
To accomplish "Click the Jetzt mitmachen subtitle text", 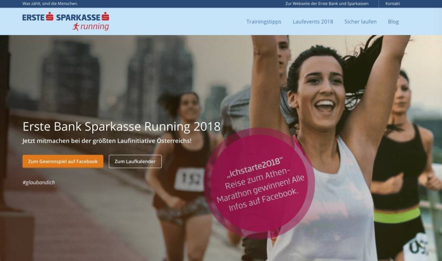I will (x=107, y=141).
